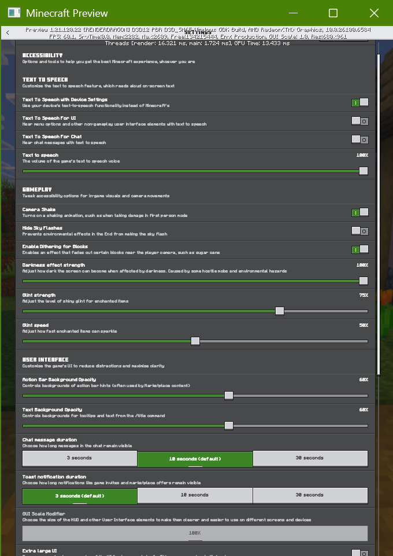
Task: Set chat message duration to 3 seconds
Action: pyautogui.click(x=80, y=458)
